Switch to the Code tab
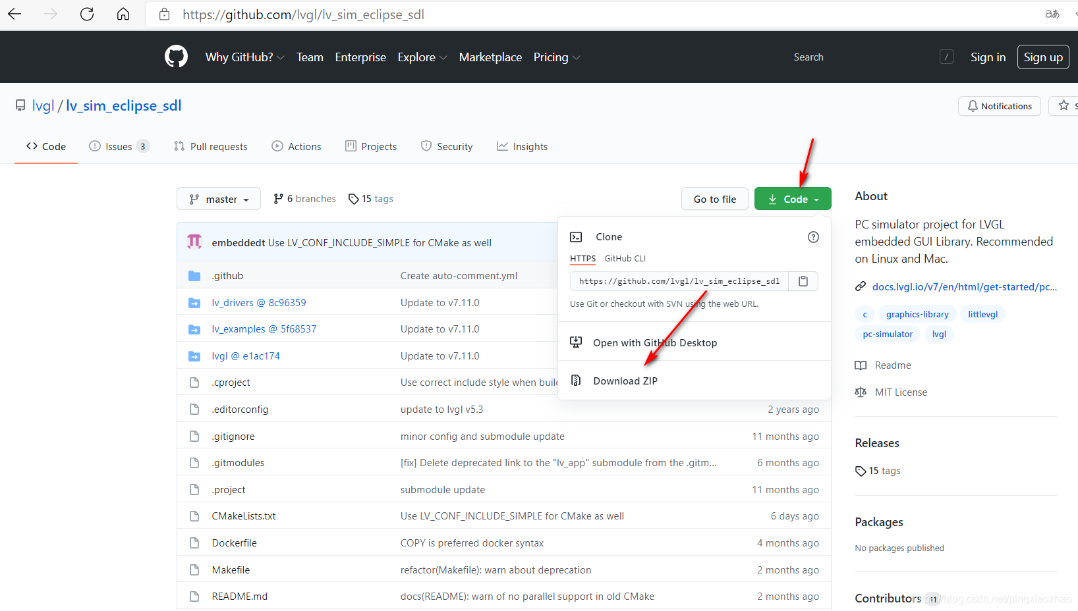The height and width of the screenshot is (611, 1078). [46, 146]
